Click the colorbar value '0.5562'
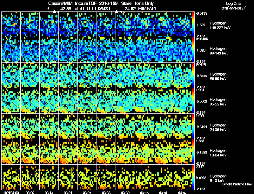This screenshot has height=194, width=254. click(x=202, y=101)
